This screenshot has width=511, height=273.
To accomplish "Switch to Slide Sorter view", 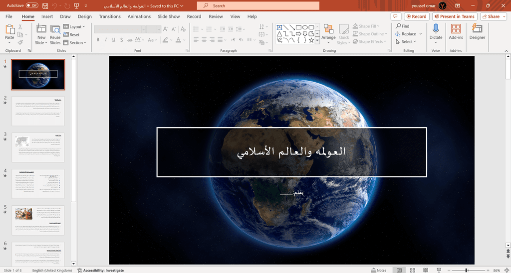I will (x=412, y=271).
